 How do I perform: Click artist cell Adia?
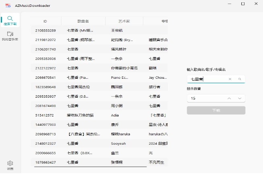115,115
